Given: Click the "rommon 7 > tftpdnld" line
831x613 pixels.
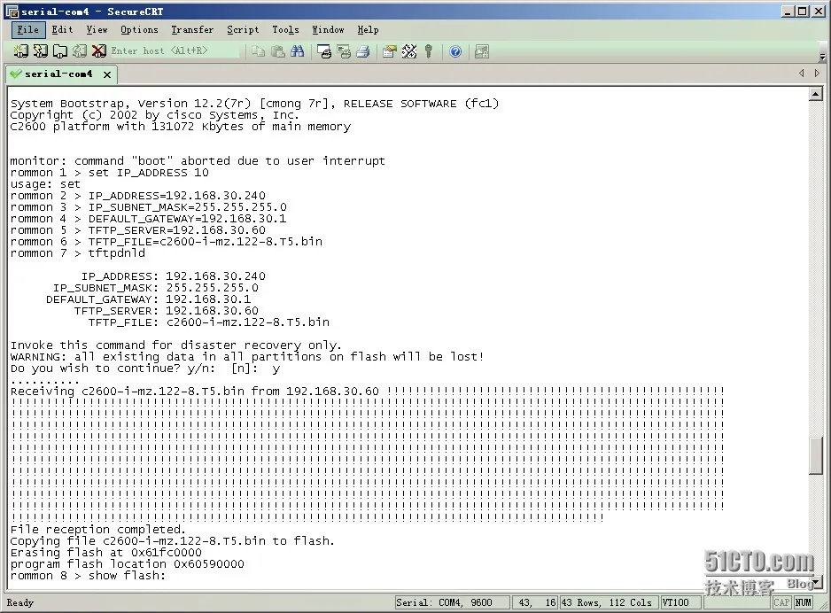Looking at the screenshot, I should 77,253.
